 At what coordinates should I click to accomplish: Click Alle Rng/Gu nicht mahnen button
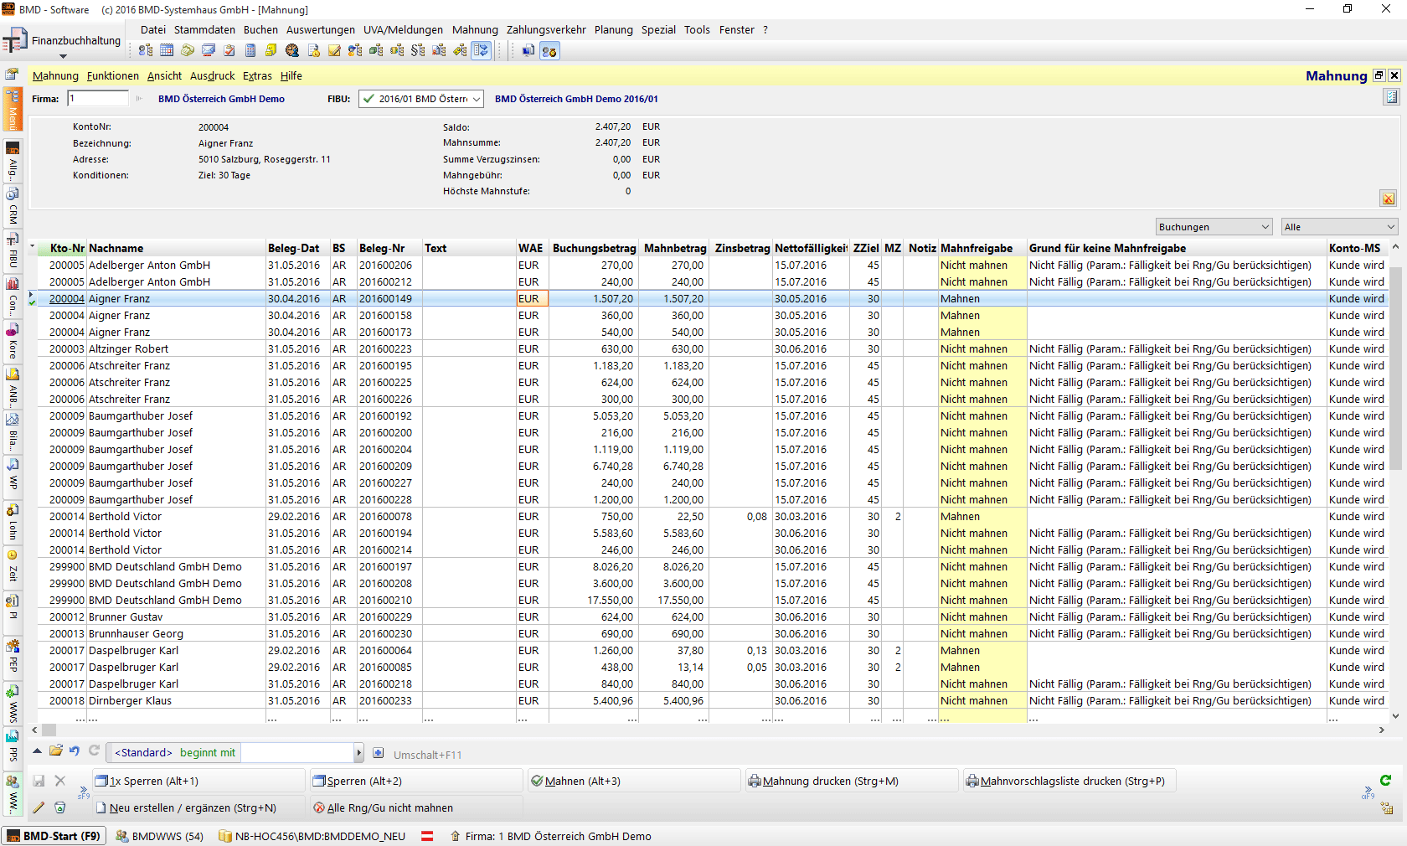pyautogui.click(x=389, y=807)
